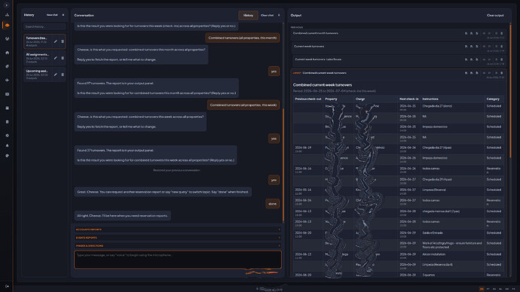Delete the Turnovers history entry

pyautogui.click(x=63, y=41)
